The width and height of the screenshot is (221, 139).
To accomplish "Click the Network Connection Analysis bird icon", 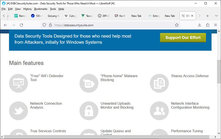I will click(x=18, y=111).
